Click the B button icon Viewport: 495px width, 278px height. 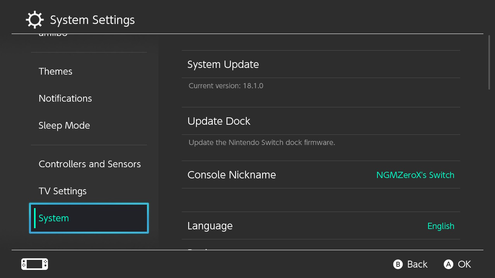[x=398, y=264]
